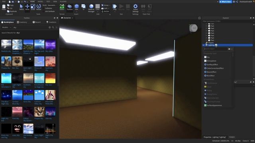Open the Recent tab in Toolbox
The image size is (255, 143).
coord(37,22)
